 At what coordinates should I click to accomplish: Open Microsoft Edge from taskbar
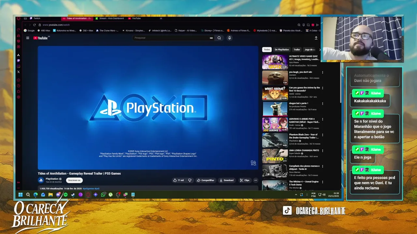(x=36, y=195)
